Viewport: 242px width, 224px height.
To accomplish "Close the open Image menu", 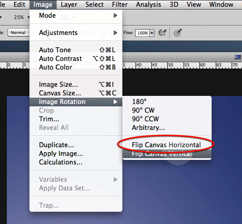I will coord(43,5).
